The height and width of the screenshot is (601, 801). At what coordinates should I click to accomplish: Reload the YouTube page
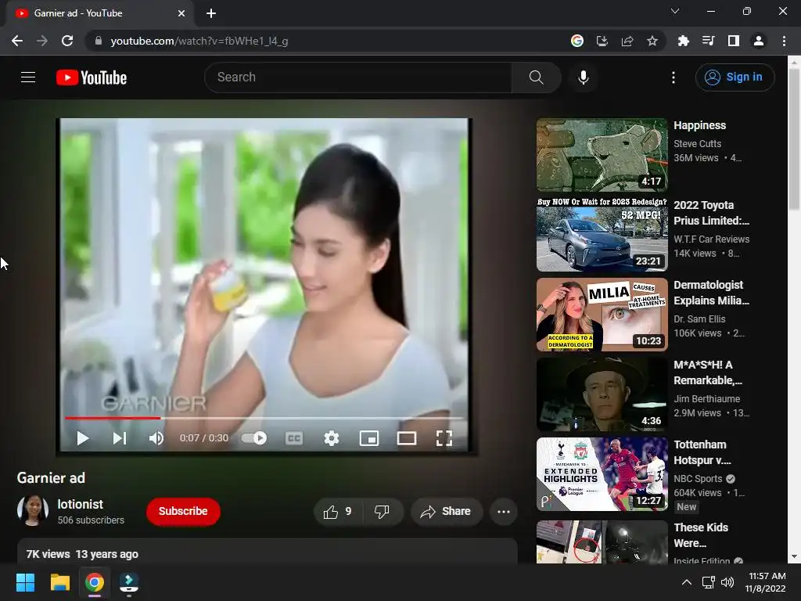tap(67, 41)
